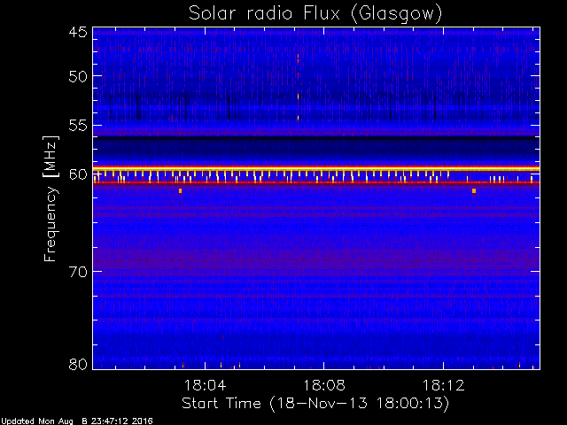Click the 'Solar radio Flux (Glasgow)' title
The height and width of the screenshot is (425, 567).
[315, 14]
